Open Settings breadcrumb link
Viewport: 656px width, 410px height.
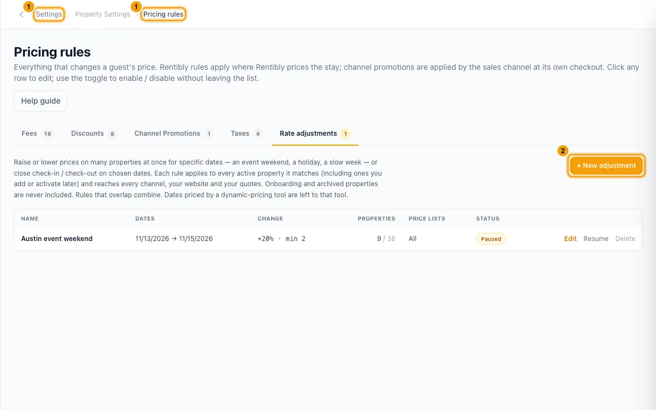tap(49, 14)
